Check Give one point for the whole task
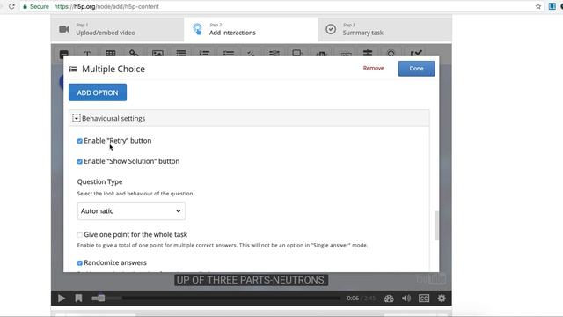 tap(80, 235)
